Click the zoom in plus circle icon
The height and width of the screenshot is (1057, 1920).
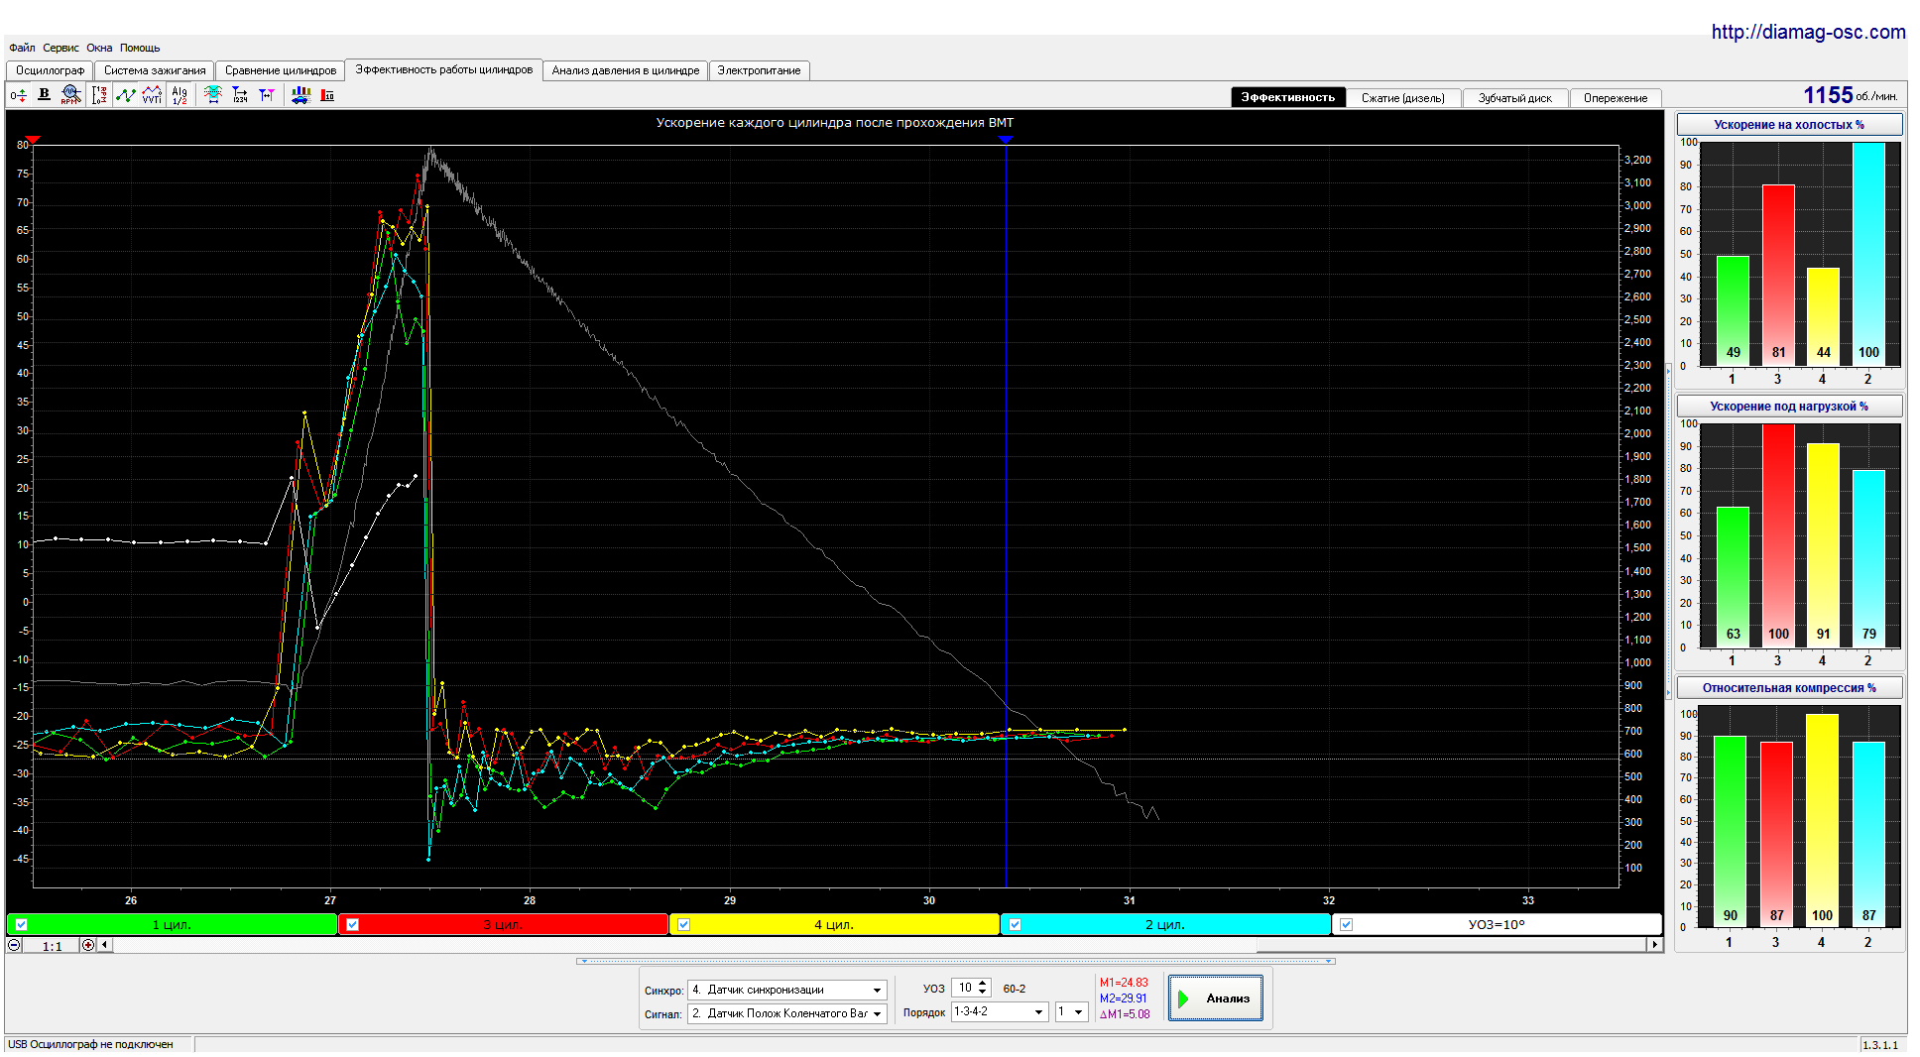tap(88, 945)
